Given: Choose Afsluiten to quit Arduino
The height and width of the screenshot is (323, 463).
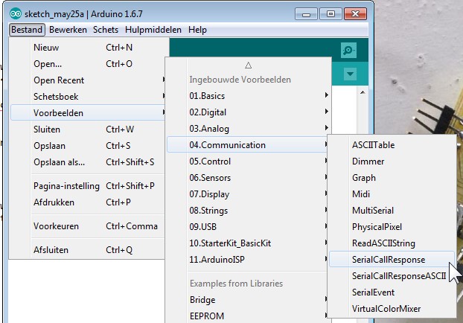Looking at the screenshot, I should click(87, 250).
